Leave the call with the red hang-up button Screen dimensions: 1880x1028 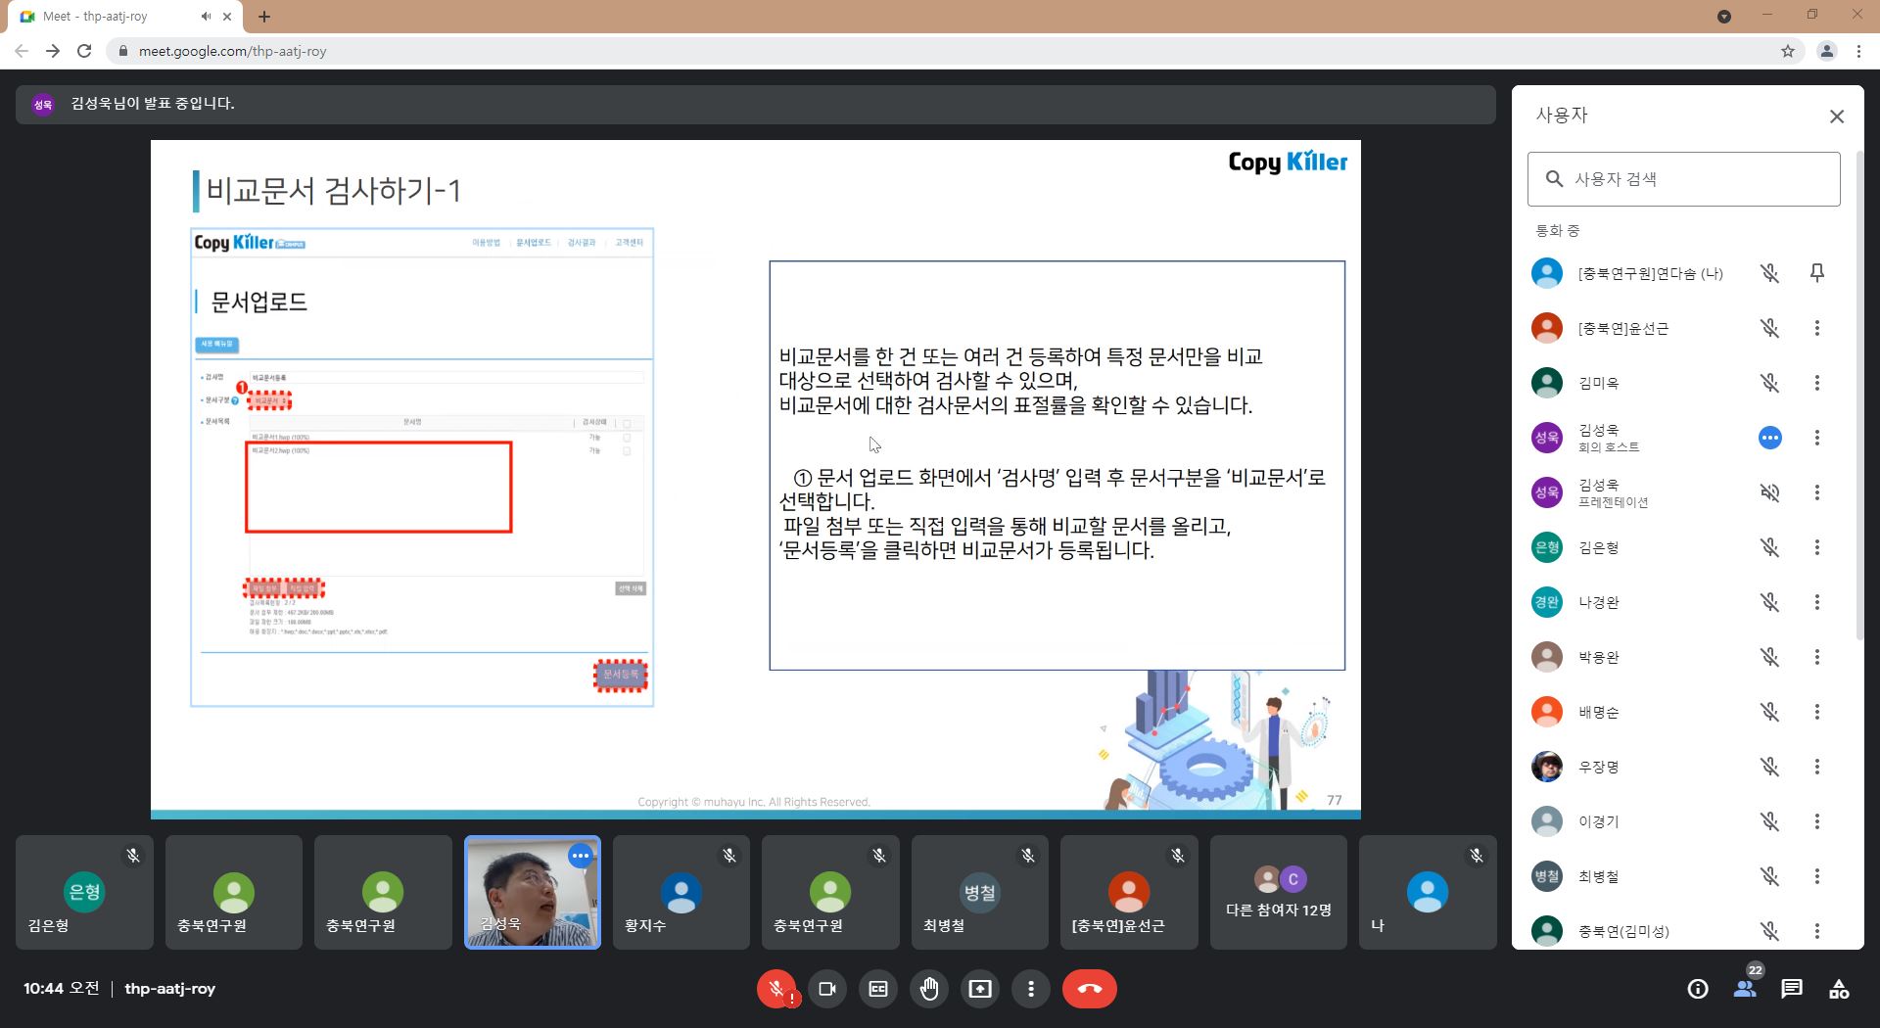(1090, 989)
